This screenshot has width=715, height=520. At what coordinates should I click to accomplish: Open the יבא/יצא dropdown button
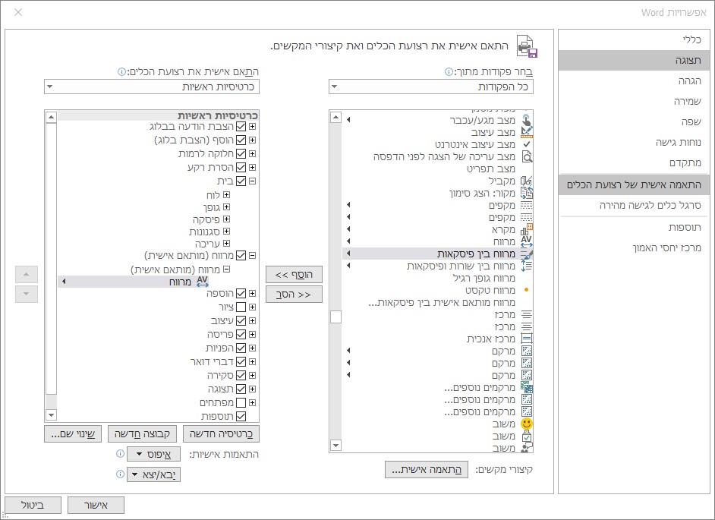point(153,474)
